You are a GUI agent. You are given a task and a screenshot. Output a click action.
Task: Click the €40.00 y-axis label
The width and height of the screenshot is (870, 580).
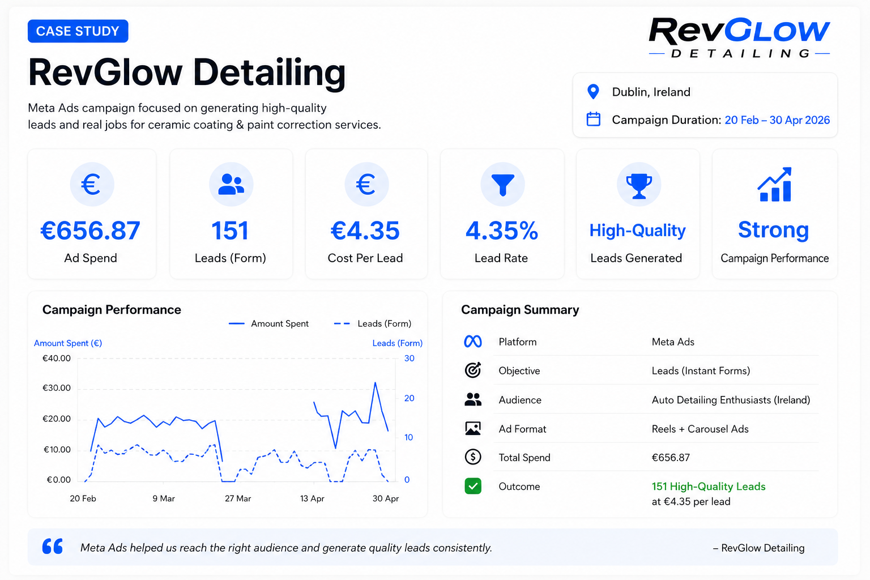point(57,359)
